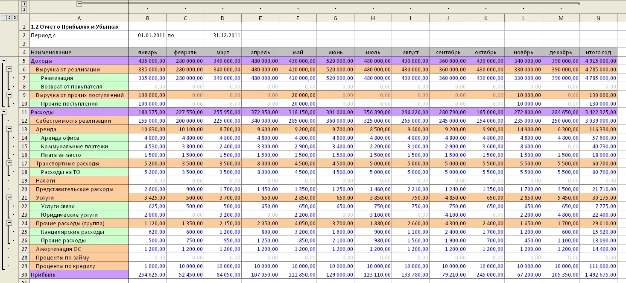The image size is (626, 283).
Task: Click column outline level 2 button
Action: [24, 9]
